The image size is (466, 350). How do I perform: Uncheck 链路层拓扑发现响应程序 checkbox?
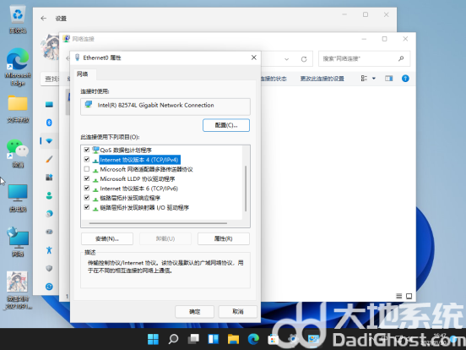coord(87,198)
